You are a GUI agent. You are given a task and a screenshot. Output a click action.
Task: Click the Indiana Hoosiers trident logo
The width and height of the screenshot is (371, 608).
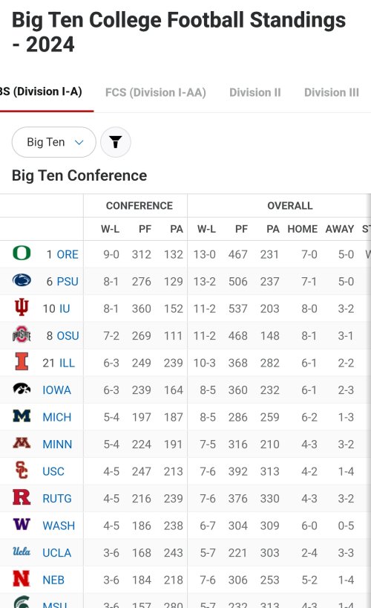click(x=22, y=307)
